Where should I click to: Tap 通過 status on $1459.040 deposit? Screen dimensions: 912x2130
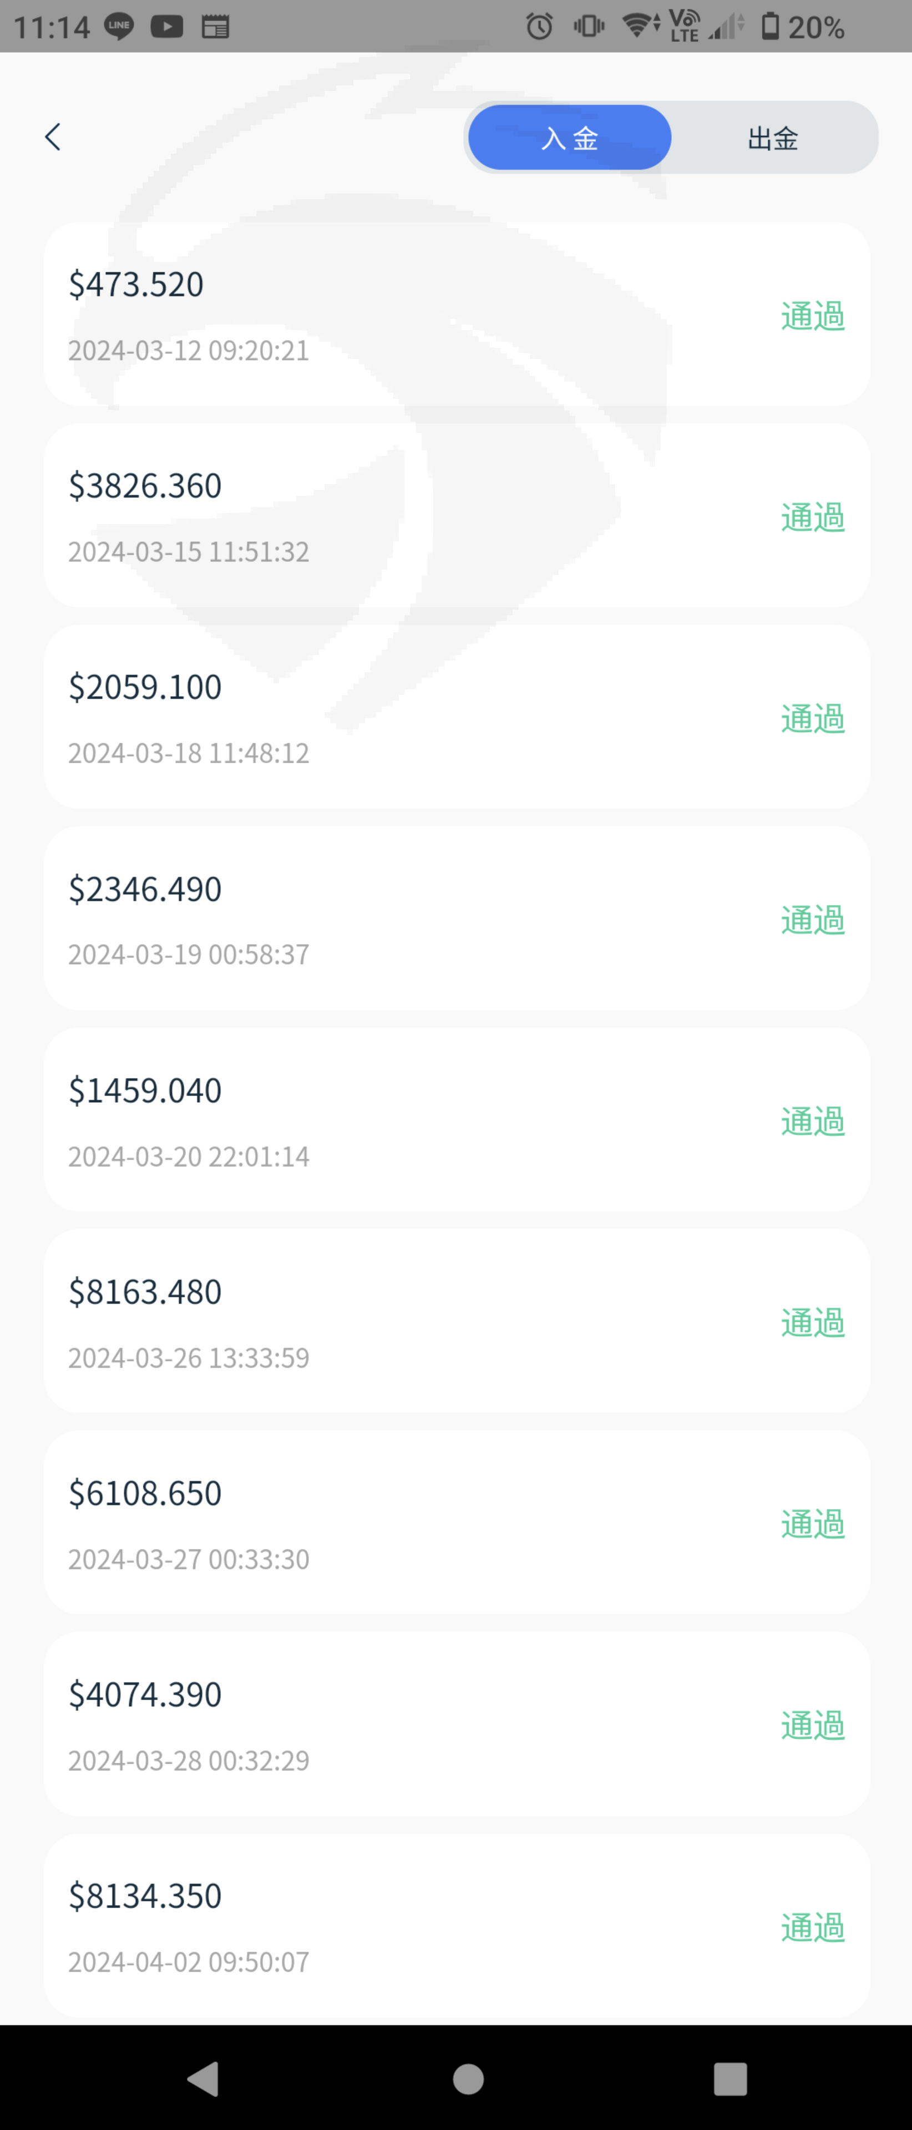813,1121
